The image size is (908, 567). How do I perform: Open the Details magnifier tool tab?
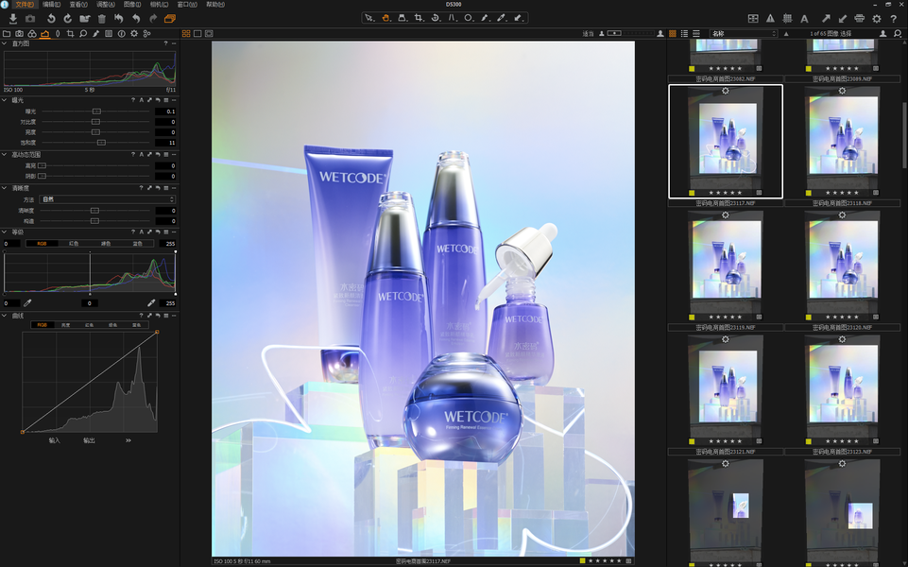pos(83,34)
